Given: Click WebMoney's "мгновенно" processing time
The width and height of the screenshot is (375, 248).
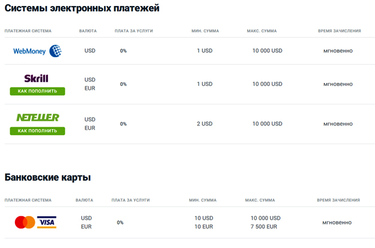Looking at the screenshot, I should coord(338,51).
